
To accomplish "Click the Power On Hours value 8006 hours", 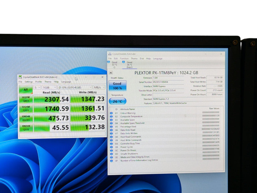I will (x=215, y=94).
